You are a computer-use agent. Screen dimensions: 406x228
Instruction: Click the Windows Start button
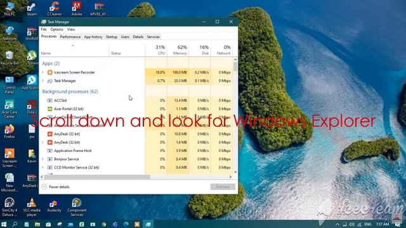pyautogui.click(x=4, y=224)
